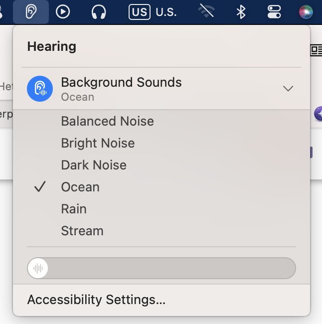Click the Hearing ear icon in menu bar

(x=31, y=11)
